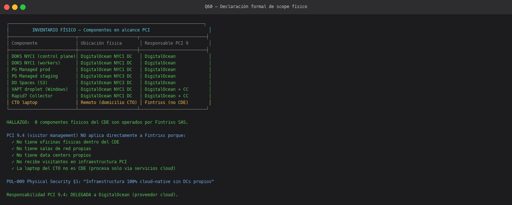The width and height of the screenshot is (512, 205).
Task: Click "Remoto (domicilio CTO)" location cell
Action: coord(109,102)
